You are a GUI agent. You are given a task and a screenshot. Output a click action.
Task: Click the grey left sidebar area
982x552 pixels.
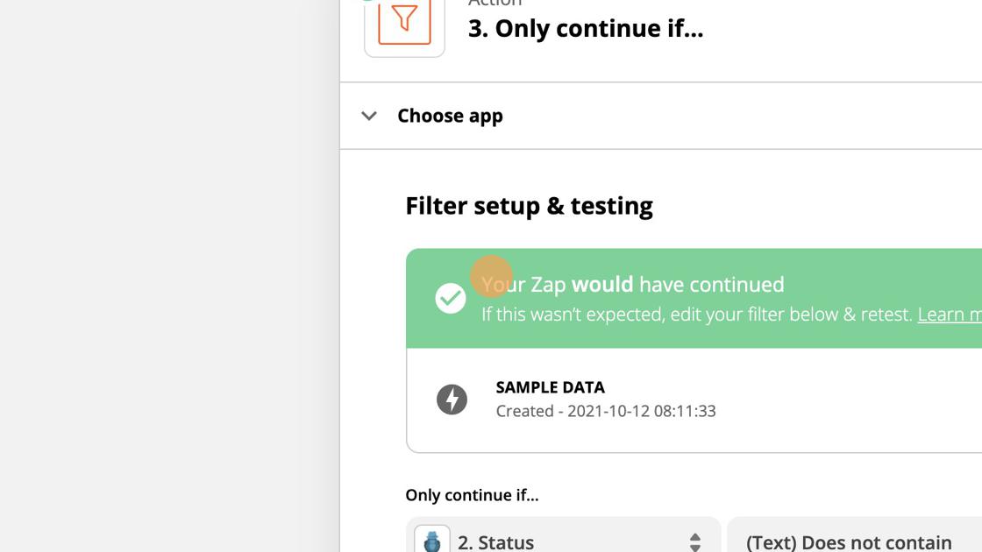click(167, 280)
